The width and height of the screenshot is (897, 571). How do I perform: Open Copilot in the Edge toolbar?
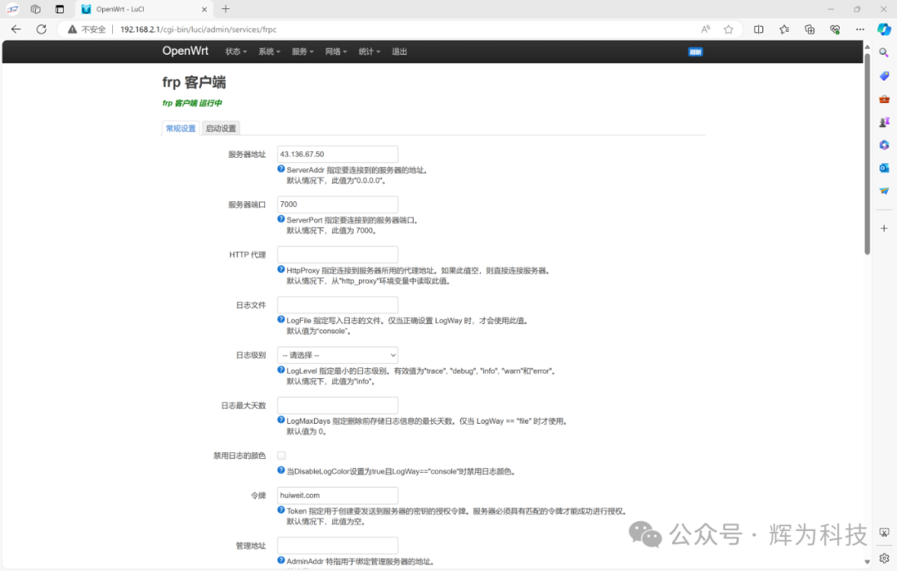point(883,29)
